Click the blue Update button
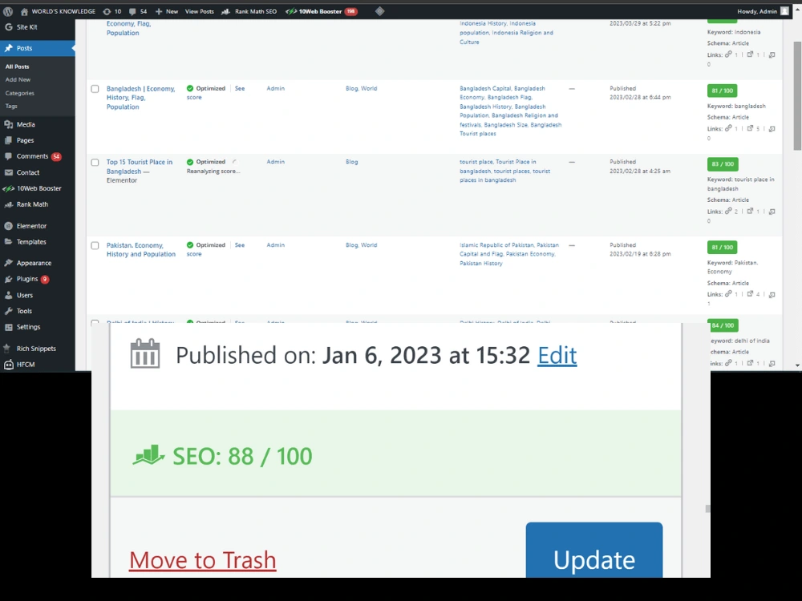 pyautogui.click(x=594, y=550)
